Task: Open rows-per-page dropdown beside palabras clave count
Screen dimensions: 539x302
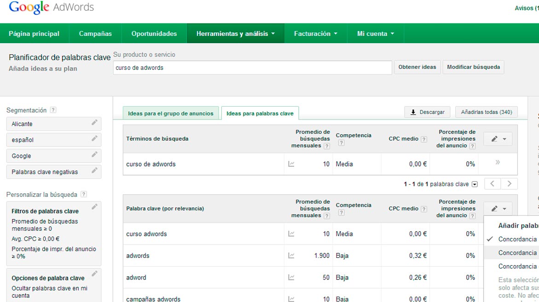Action: click(x=475, y=184)
